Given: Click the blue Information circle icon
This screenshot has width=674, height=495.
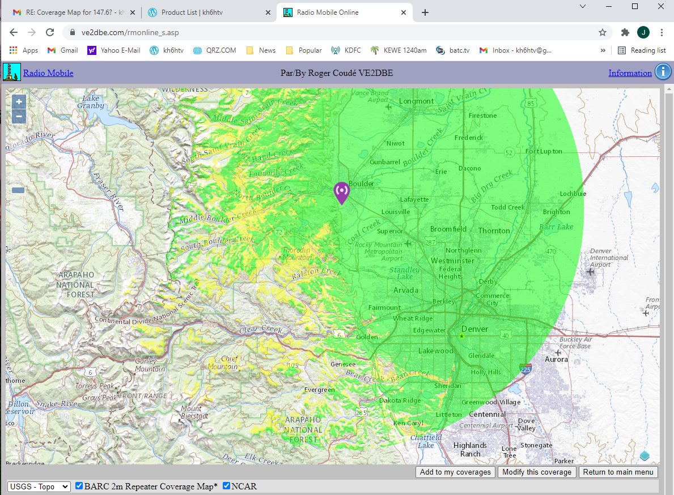Looking at the screenshot, I should pyautogui.click(x=663, y=72).
